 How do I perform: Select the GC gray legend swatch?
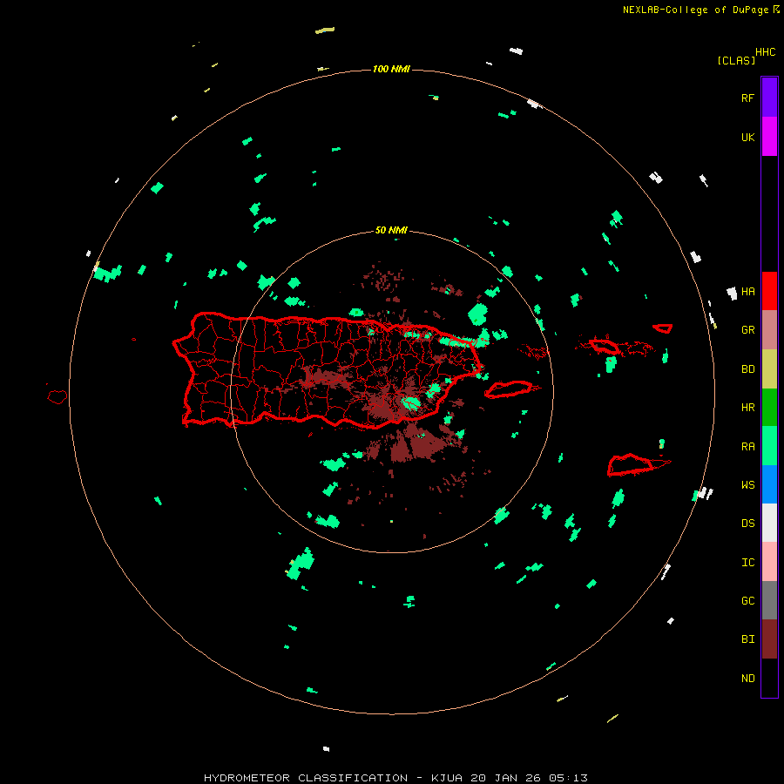[x=769, y=600]
